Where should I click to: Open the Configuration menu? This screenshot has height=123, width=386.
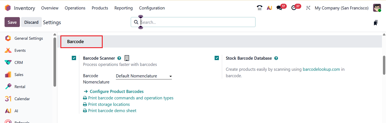[152, 8]
